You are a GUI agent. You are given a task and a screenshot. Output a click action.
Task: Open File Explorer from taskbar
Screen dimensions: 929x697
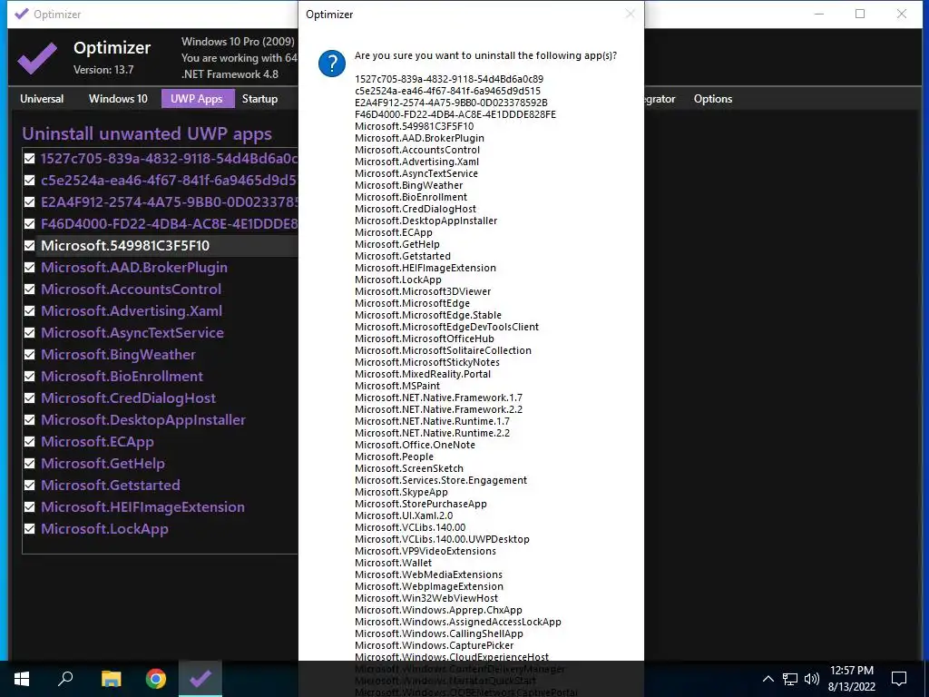pos(111,679)
